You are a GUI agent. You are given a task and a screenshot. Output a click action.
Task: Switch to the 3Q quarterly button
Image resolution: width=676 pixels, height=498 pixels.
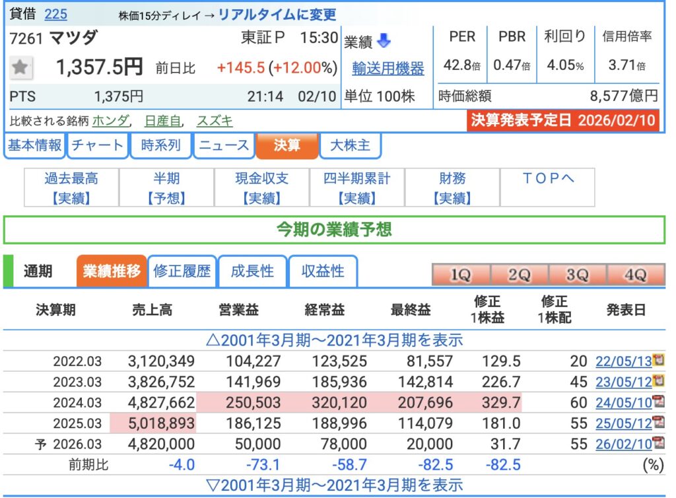click(576, 275)
